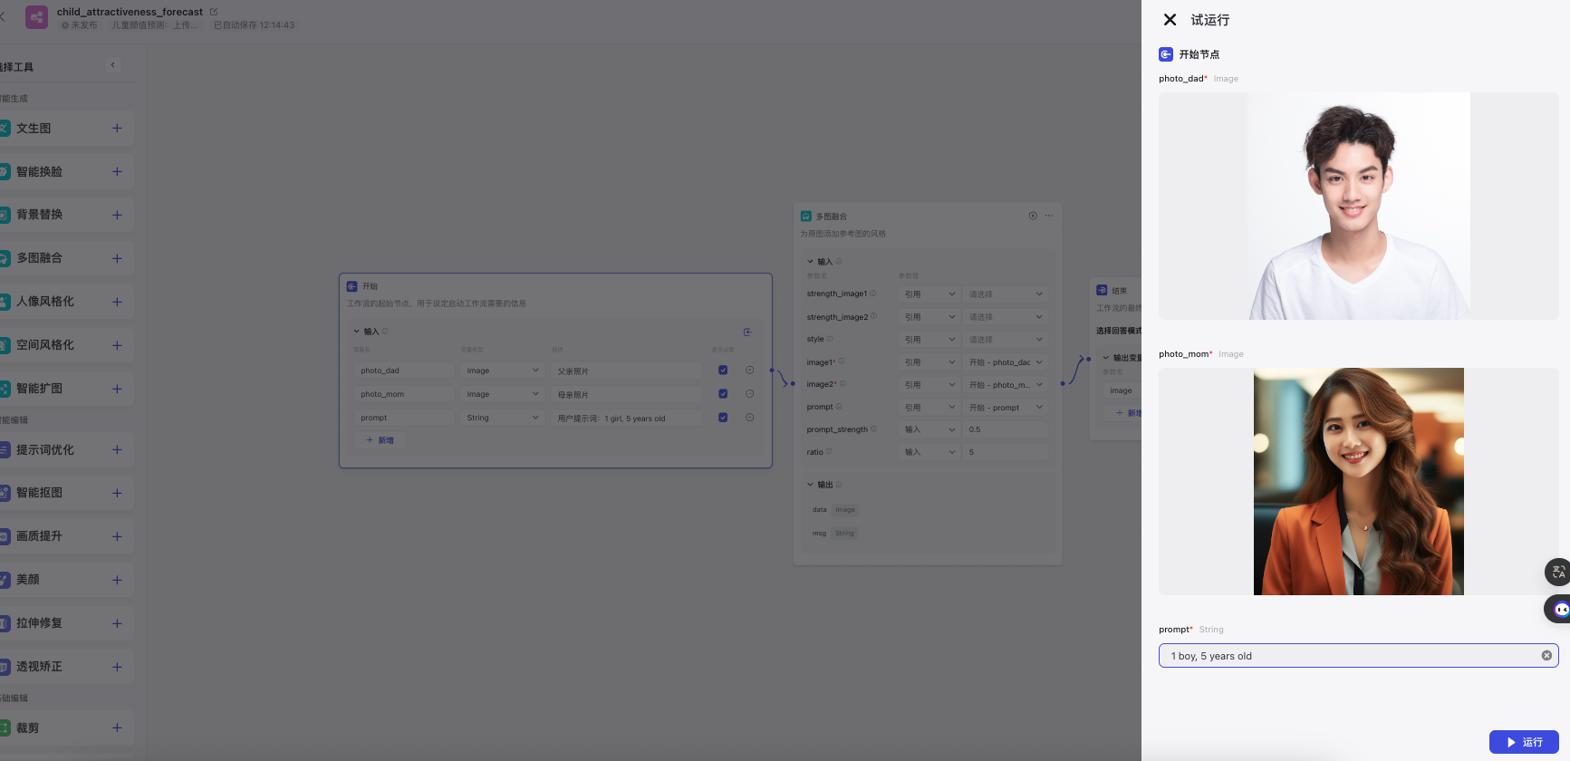Open the type dropdown for photo_dad

click(x=503, y=371)
